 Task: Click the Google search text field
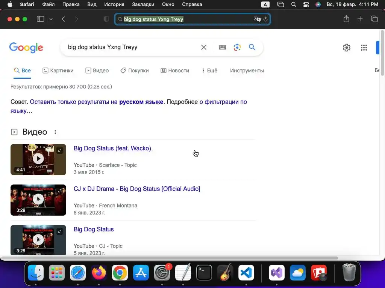tap(133, 47)
